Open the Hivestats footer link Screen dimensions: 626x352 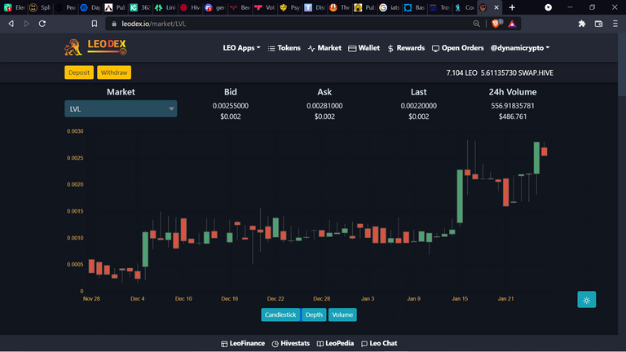291,343
